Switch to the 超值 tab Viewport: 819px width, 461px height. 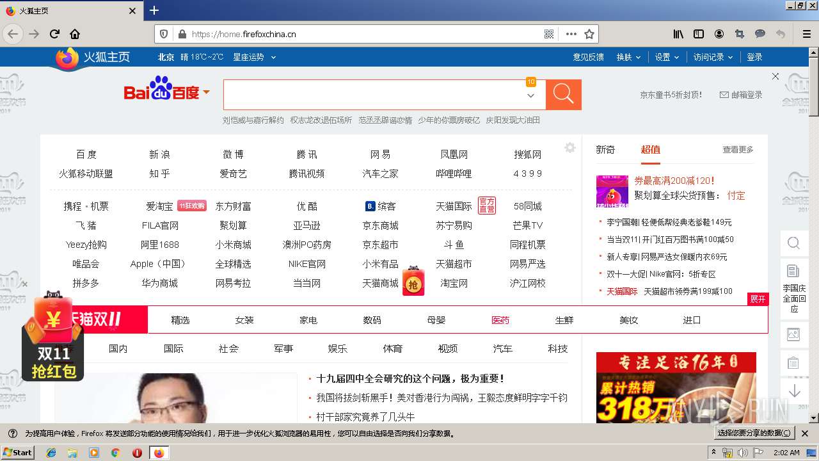tap(651, 149)
